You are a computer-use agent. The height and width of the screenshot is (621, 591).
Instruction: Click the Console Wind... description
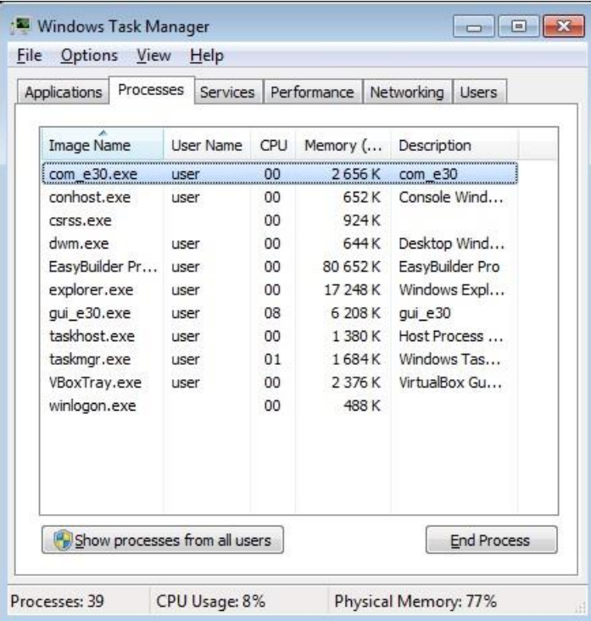(451, 197)
